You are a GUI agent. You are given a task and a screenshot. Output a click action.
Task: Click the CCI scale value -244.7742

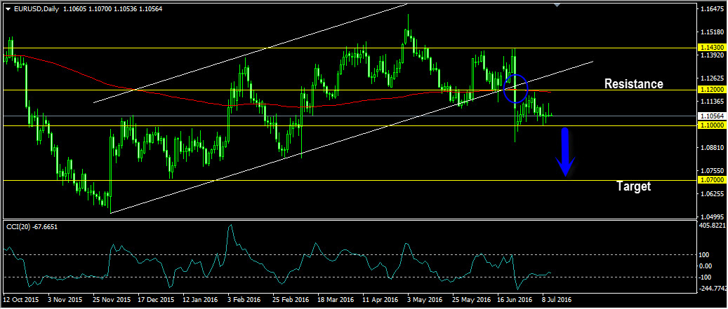point(713,288)
